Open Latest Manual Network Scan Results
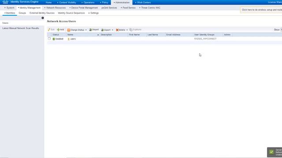 click(x=21, y=28)
